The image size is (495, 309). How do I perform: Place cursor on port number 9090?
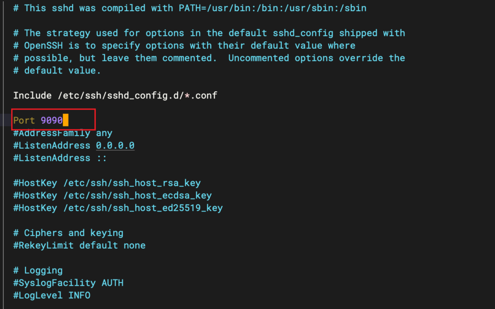(52, 120)
